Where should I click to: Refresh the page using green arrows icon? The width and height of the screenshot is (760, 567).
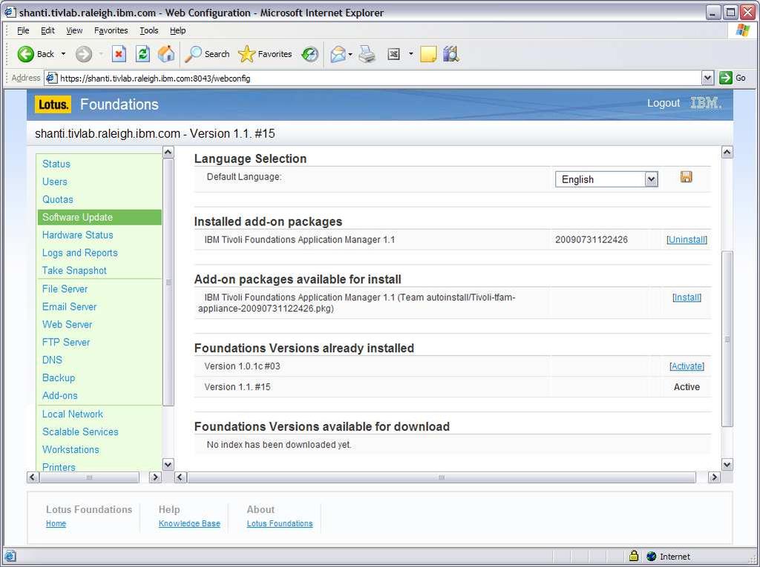coord(142,54)
